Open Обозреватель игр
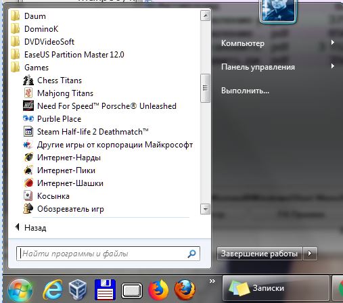Screen dimensions: 343x303 point(64,209)
